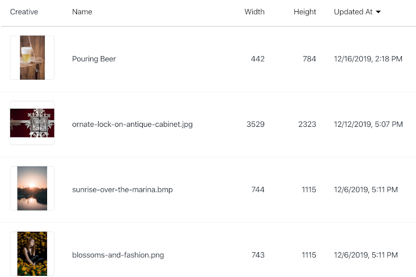Click the Width column header
The height and width of the screenshot is (277, 416).
(x=254, y=12)
